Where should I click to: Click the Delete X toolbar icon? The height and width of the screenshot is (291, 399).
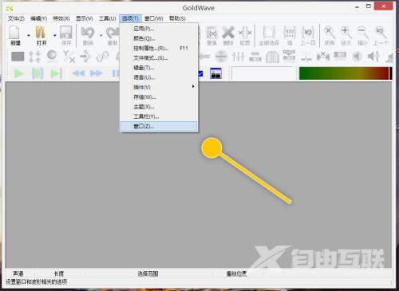point(228,33)
